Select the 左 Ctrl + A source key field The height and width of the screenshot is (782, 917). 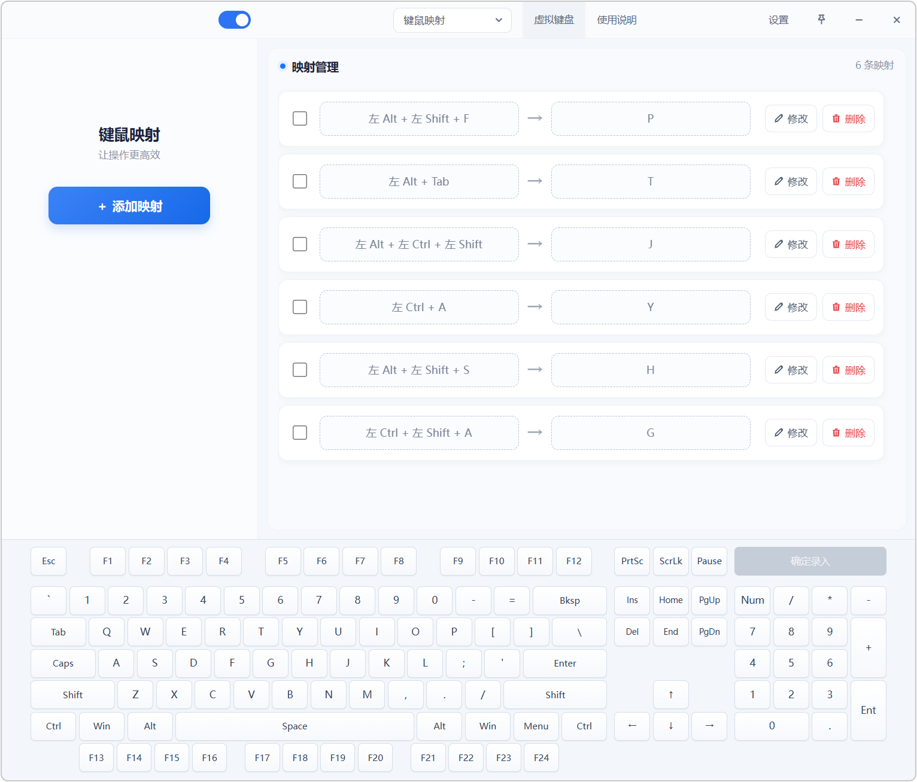(x=419, y=307)
